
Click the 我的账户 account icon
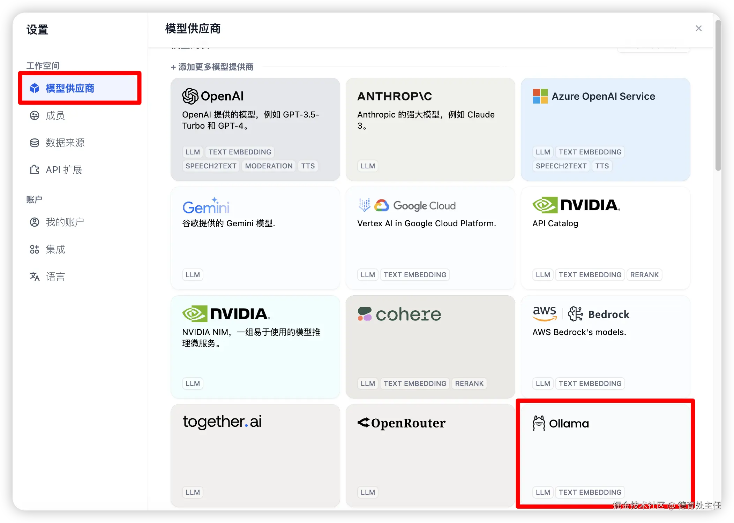(35, 222)
